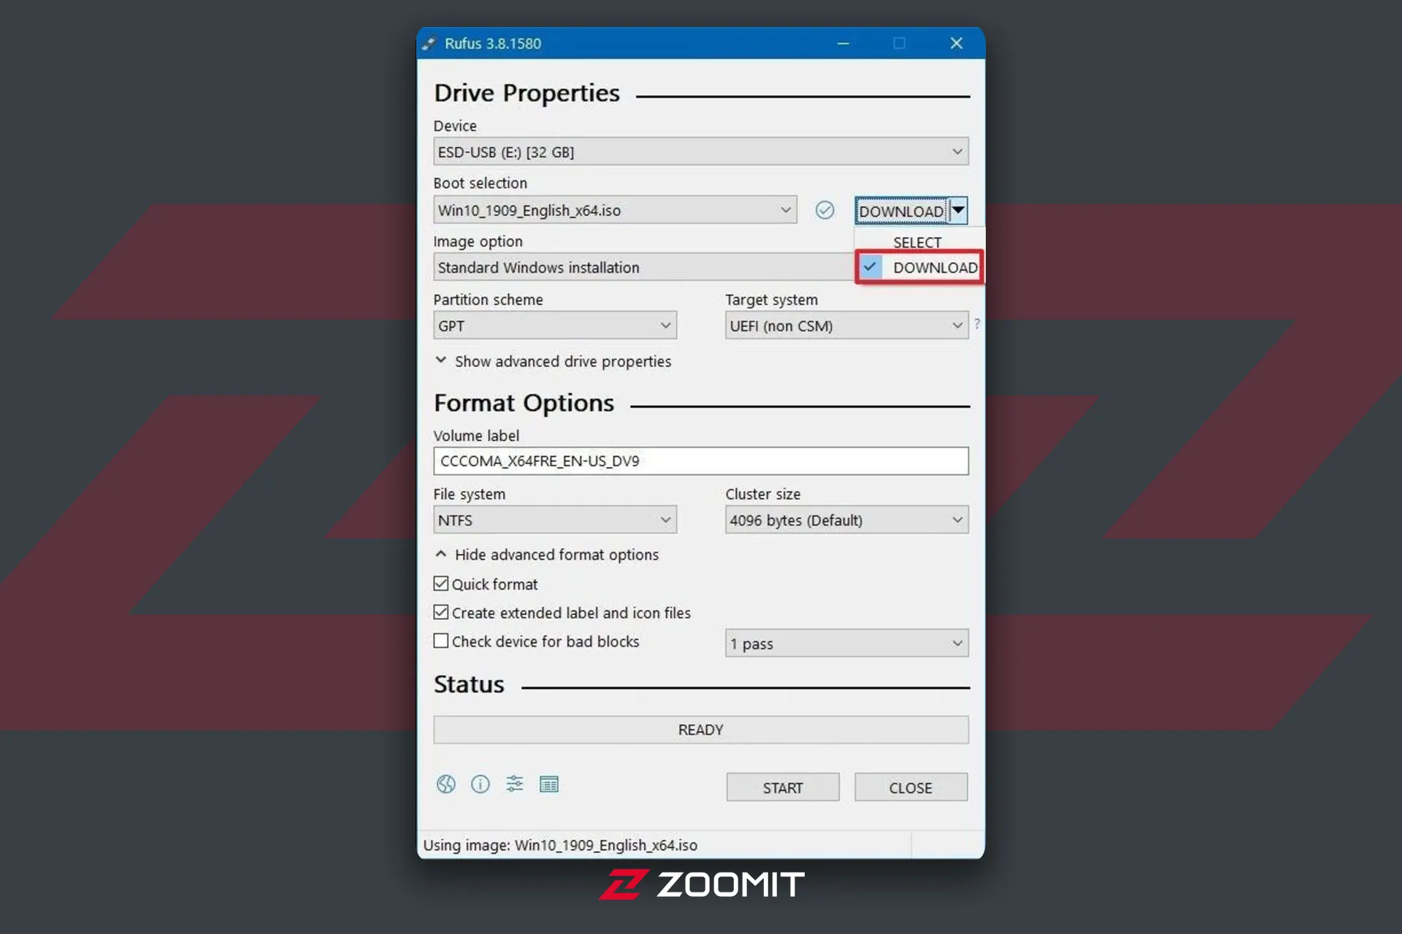Click the checkmark verify icon next to ISO
The height and width of the screenshot is (934, 1402).
click(x=825, y=209)
